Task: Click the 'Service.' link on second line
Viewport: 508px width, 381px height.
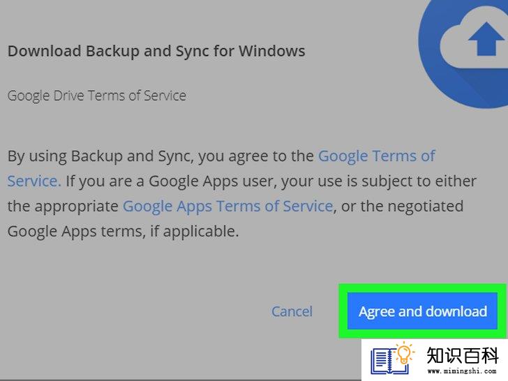Action: point(34,181)
